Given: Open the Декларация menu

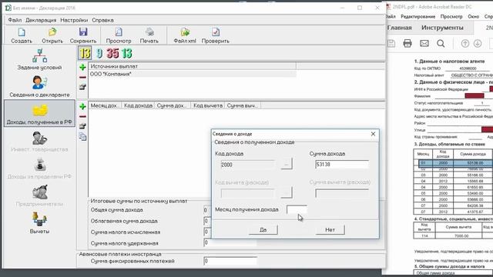Looking at the screenshot, I should pos(41,20).
